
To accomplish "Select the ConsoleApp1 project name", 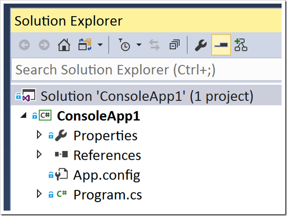I will click(x=98, y=116).
